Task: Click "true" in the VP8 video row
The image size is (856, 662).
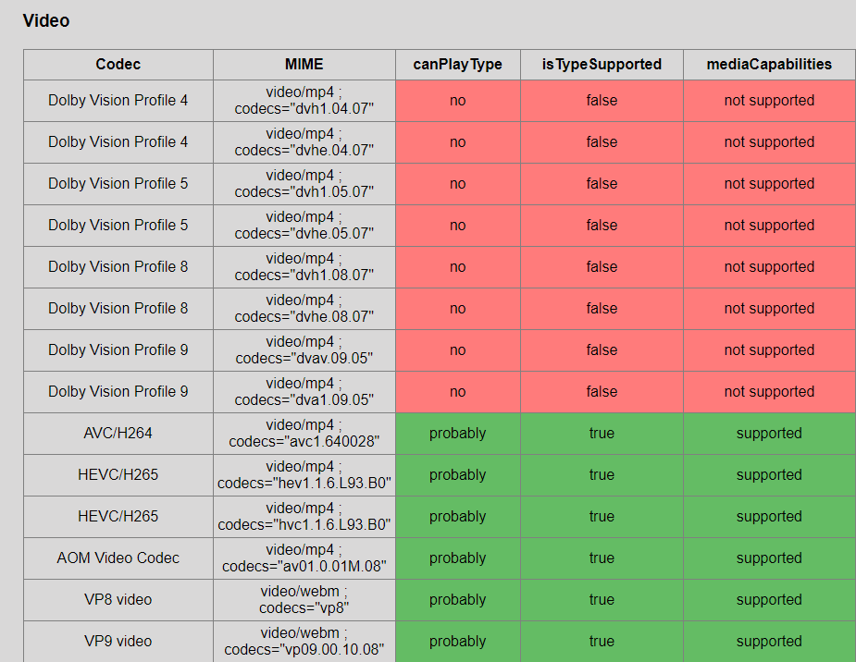Action: [x=602, y=600]
